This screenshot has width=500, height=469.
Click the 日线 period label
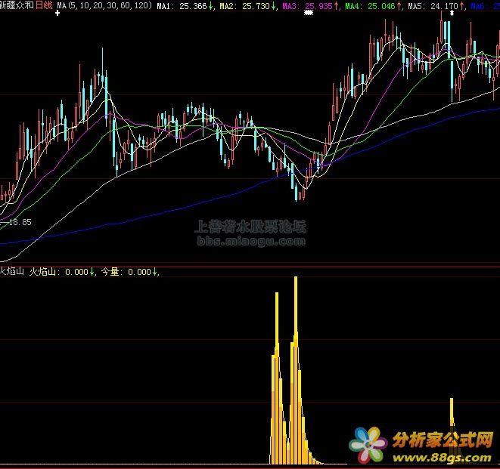[44, 5]
